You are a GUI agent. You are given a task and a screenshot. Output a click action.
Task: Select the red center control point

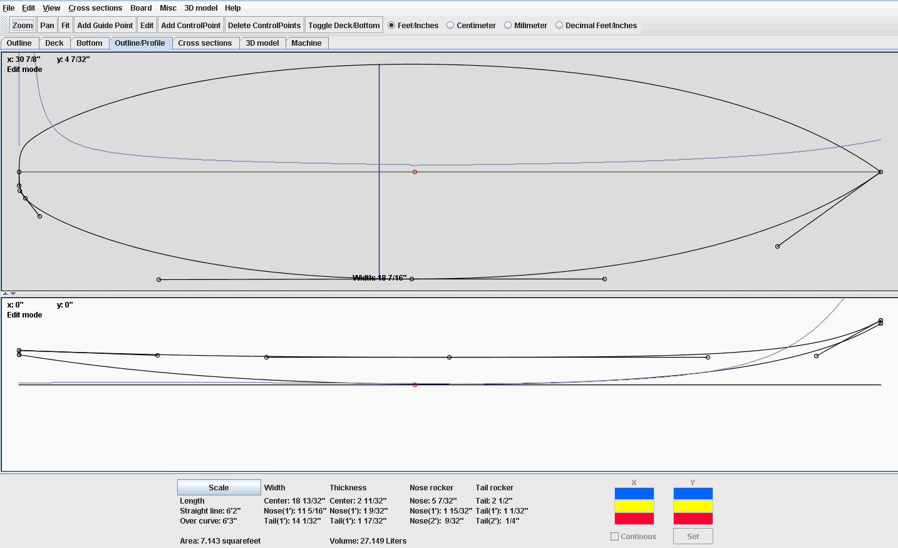point(414,172)
